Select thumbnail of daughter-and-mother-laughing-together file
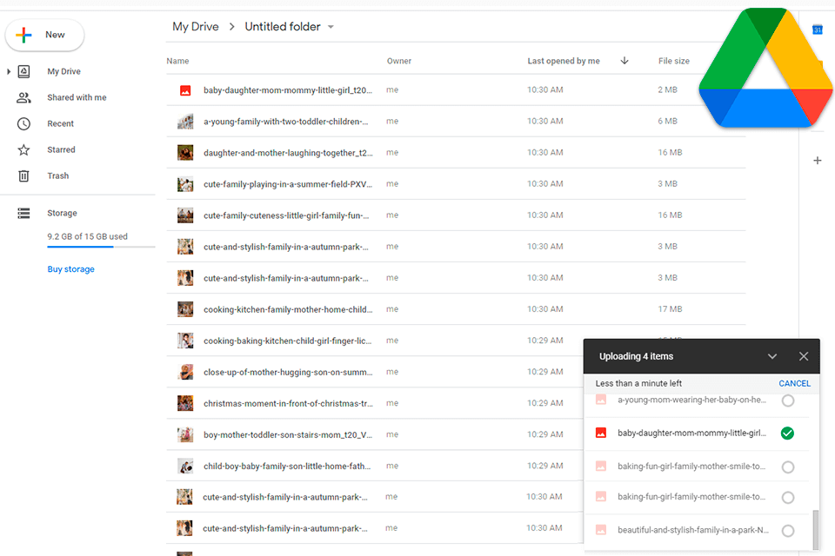The height and width of the screenshot is (556, 835). point(185,153)
